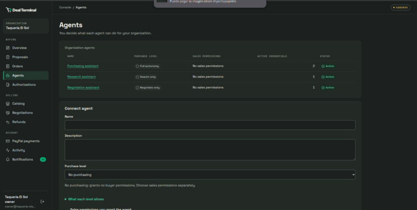Image resolution: width=417 pixels, height=210 pixels.
Task: Click the Negotiate only purchase level badge
Action: pos(147,87)
